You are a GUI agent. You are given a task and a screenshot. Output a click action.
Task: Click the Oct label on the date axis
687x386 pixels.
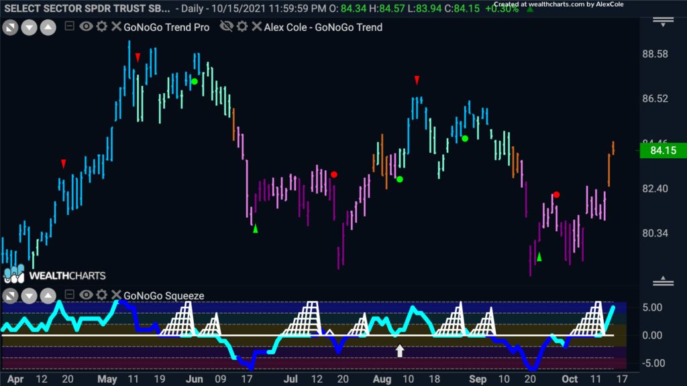click(570, 379)
